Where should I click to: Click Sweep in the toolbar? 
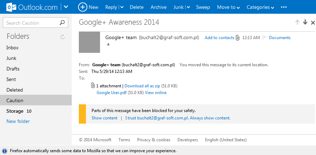pyautogui.click(x=203, y=7)
